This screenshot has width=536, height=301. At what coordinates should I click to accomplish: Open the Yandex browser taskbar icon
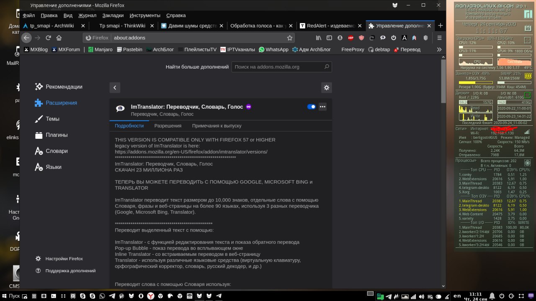coord(150,296)
